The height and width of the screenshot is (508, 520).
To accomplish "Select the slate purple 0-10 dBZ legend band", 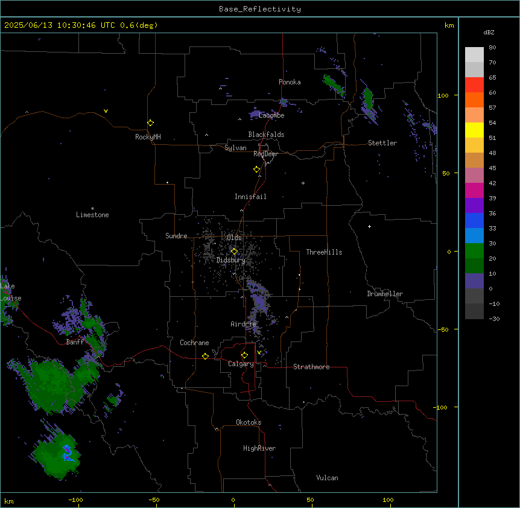I will coord(474,281).
